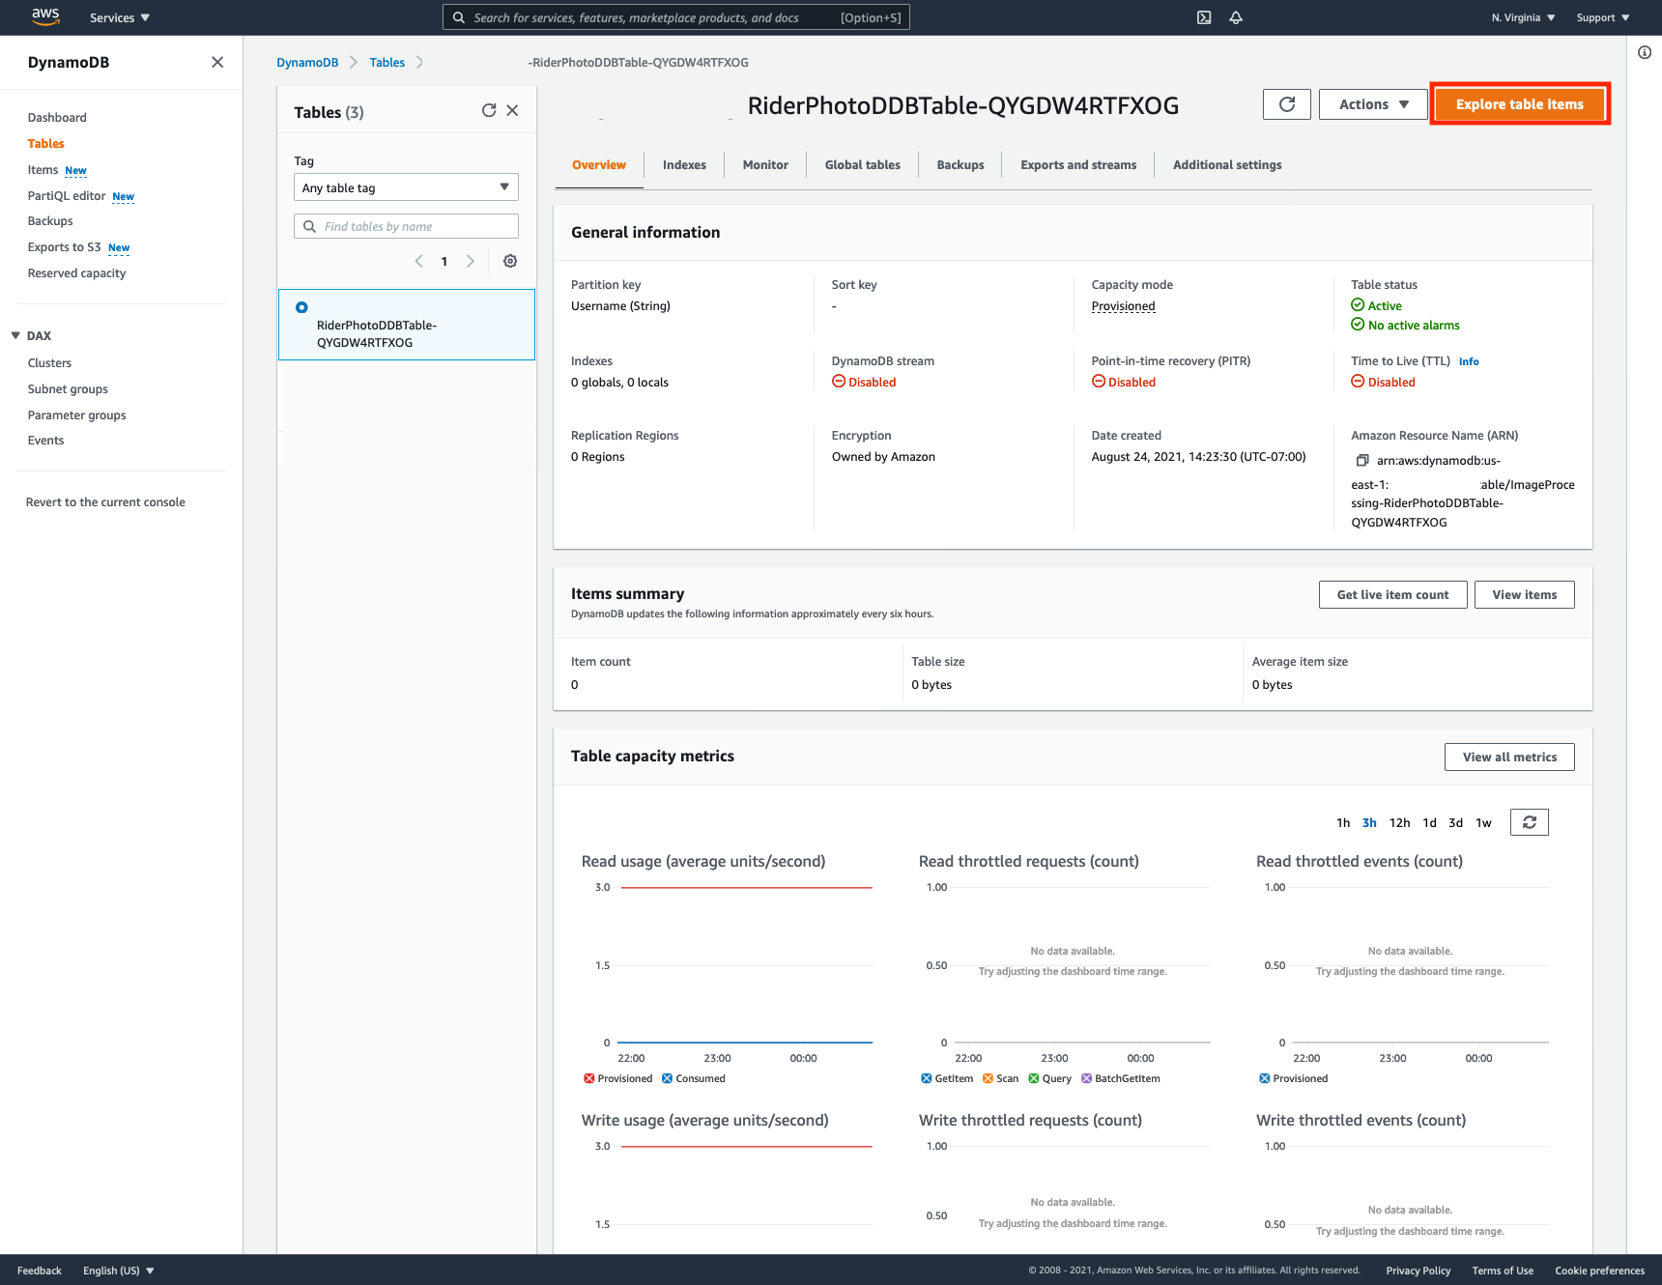The image size is (1662, 1285).
Task: Toggle Provisioned in Read throttled events legend
Action: click(x=1294, y=1078)
